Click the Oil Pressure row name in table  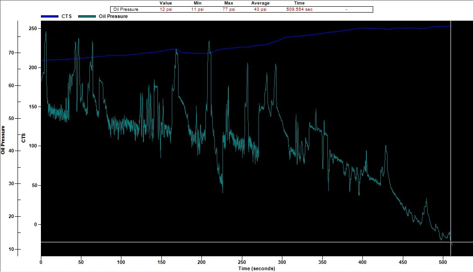pos(126,9)
